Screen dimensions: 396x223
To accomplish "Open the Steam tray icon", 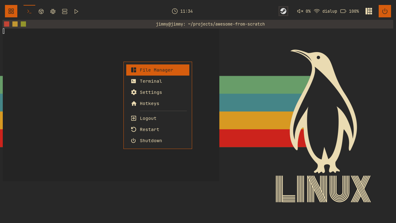I will 283,11.
